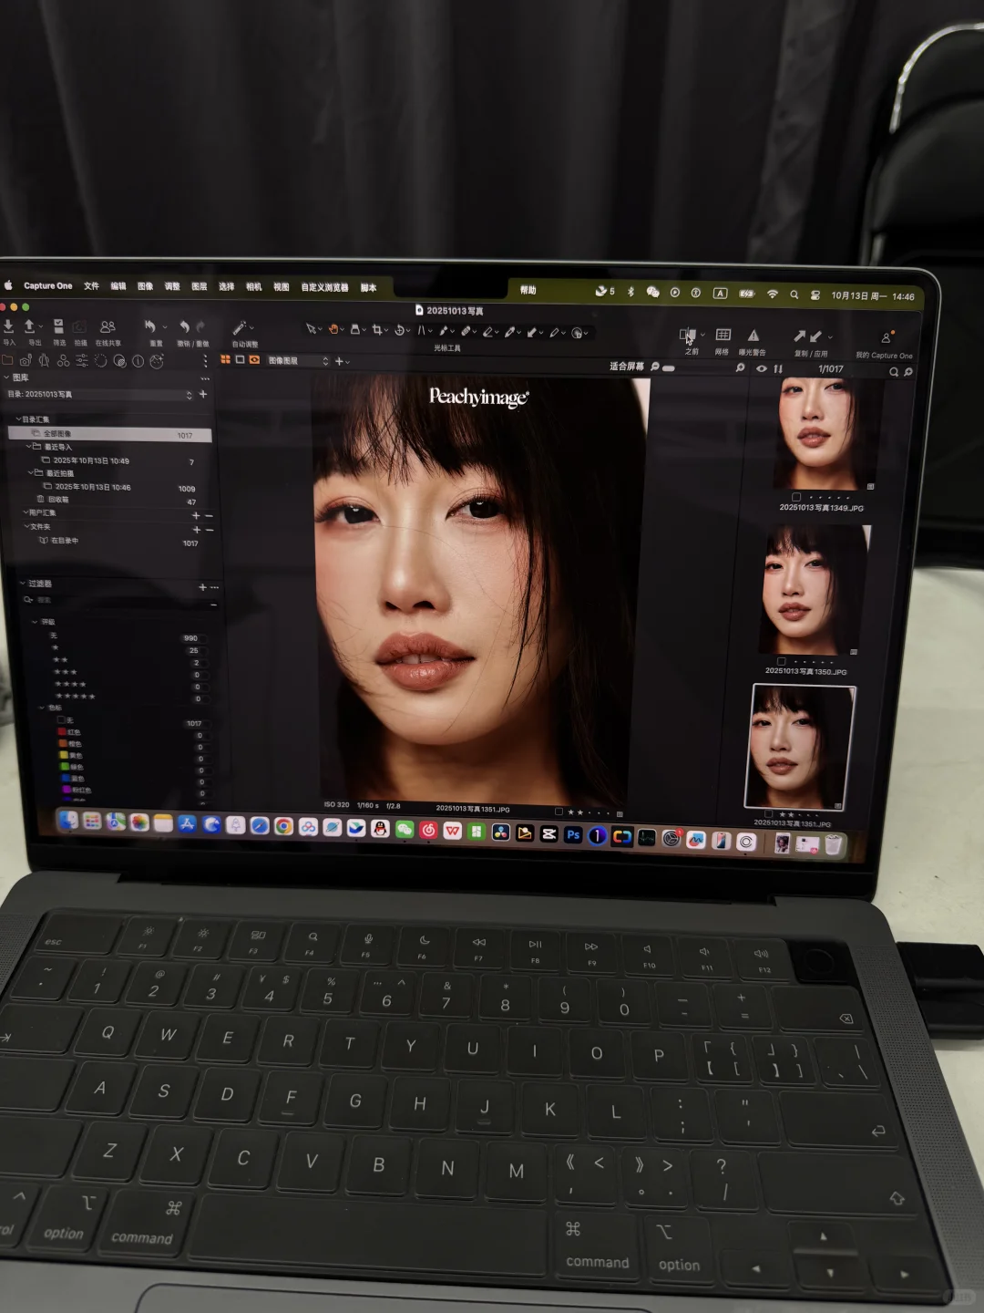This screenshot has height=1313, width=984.
Task: Collapse the 用户汇集 section
Action: [26, 512]
